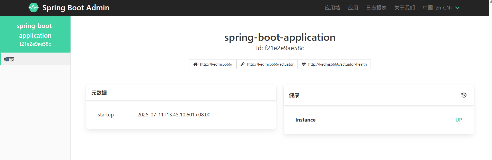Click the f21e2e9ae58c id in sidebar

point(35,44)
